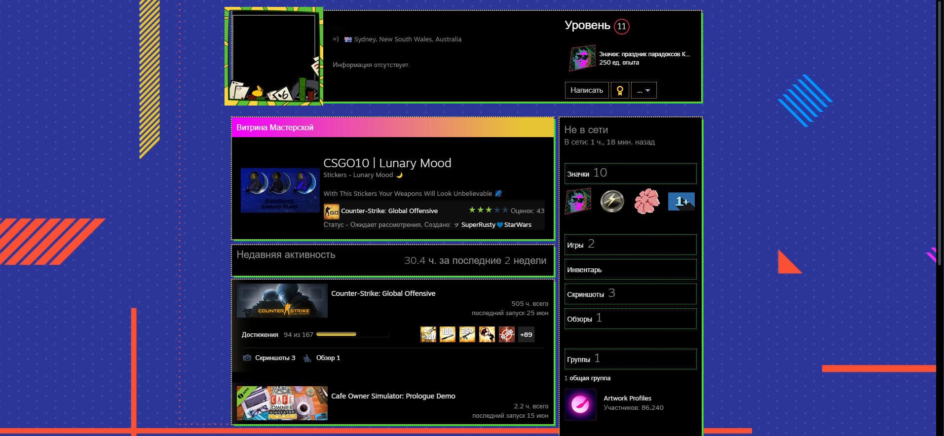This screenshot has width=944, height=436.
Task: Open the Значки 10 badges section
Action: pos(631,174)
